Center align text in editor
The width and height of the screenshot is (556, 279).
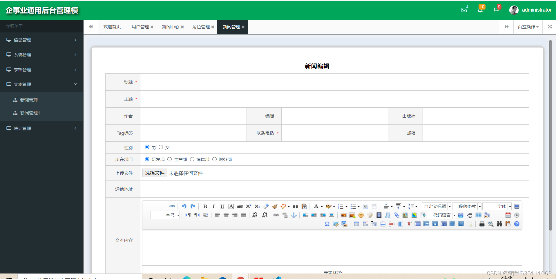click(226, 215)
